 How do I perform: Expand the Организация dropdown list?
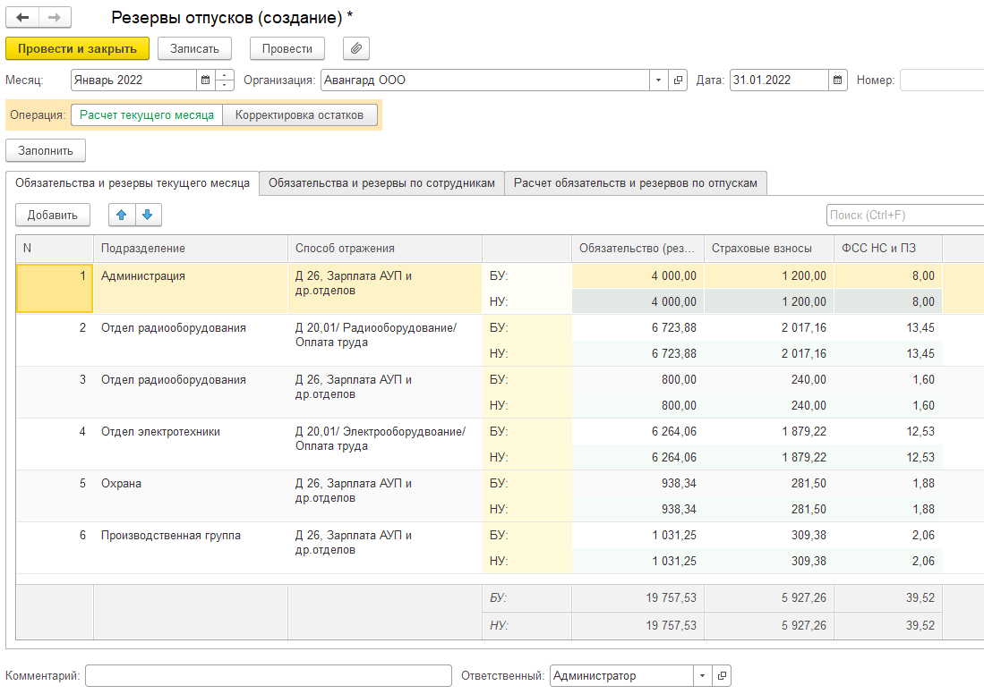pos(659,80)
